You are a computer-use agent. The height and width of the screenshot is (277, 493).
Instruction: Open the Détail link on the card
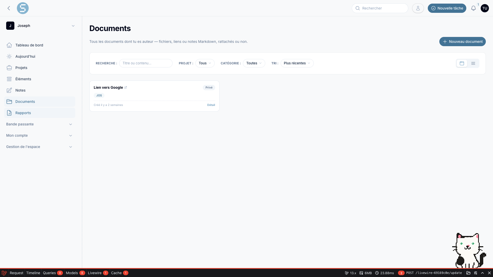211,105
